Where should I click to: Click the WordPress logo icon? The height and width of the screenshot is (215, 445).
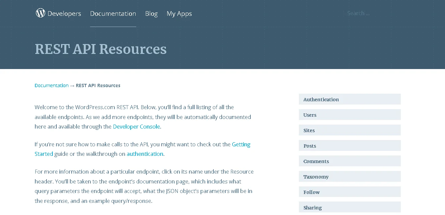41,13
